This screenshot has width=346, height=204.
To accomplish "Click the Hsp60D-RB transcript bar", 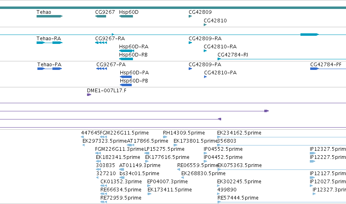I will pyautogui.click(x=126, y=59).
